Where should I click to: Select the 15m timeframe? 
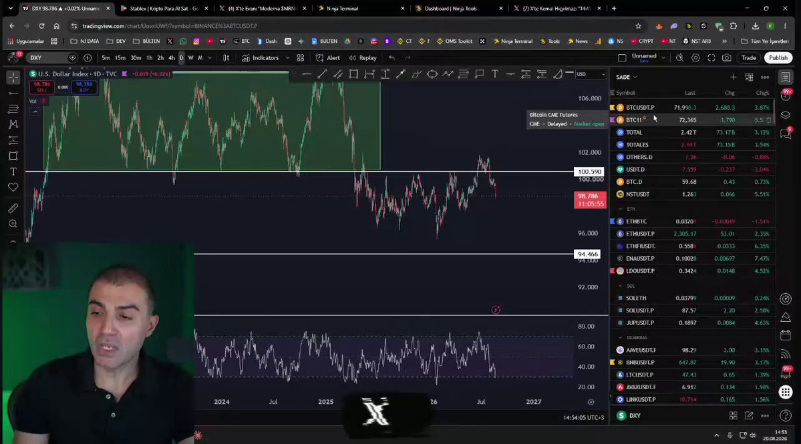point(120,57)
